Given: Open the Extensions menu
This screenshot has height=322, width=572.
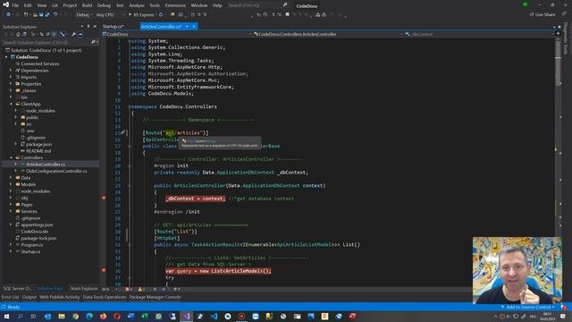Looking at the screenshot, I should (175, 5).
